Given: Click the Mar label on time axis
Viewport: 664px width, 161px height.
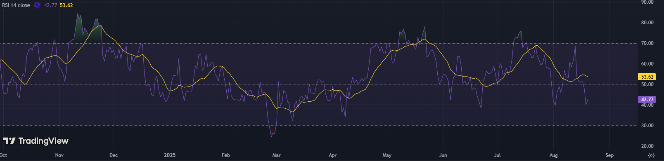Looking at the screenshot, I should click(x=277, y=155).
